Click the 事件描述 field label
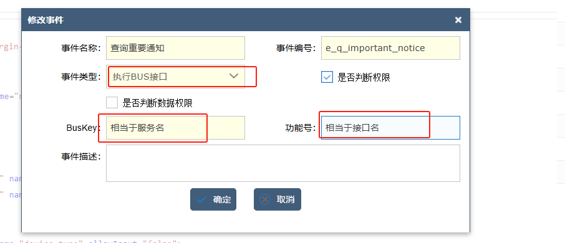 (82, 156)
